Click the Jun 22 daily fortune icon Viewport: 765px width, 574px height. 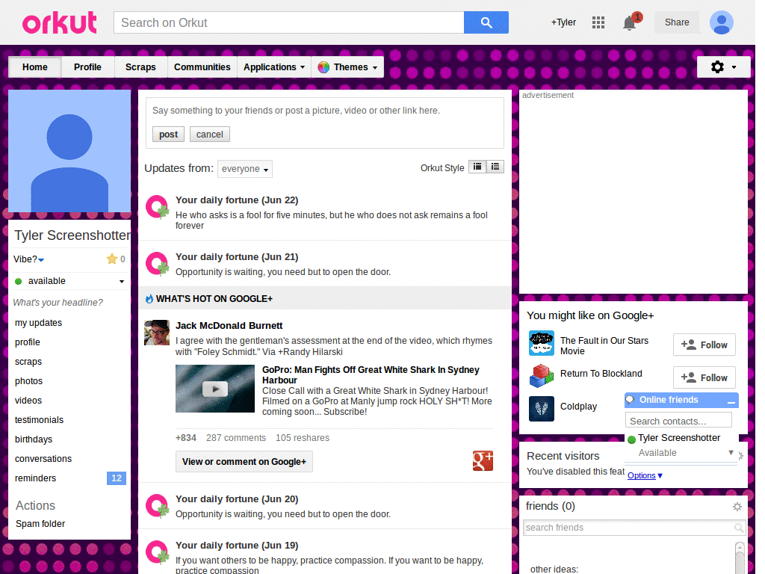158,207
